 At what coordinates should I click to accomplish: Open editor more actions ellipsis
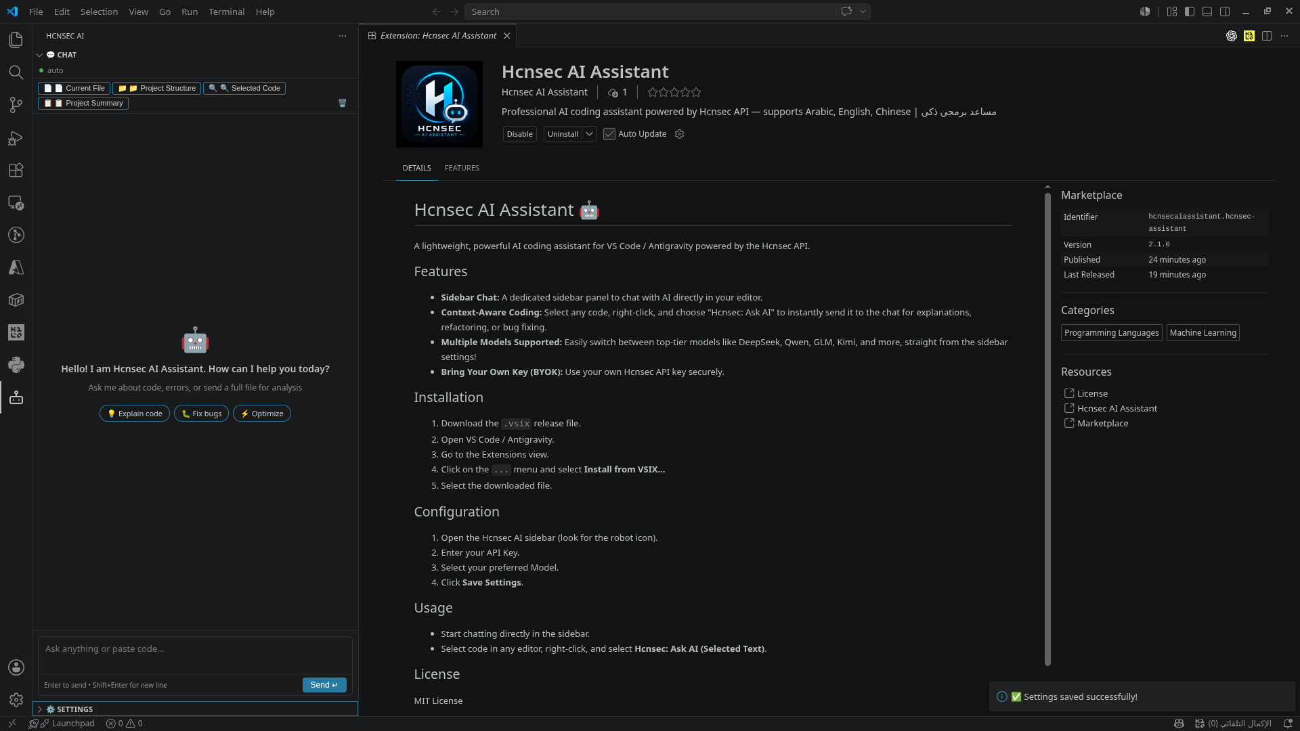[1284, 36]
